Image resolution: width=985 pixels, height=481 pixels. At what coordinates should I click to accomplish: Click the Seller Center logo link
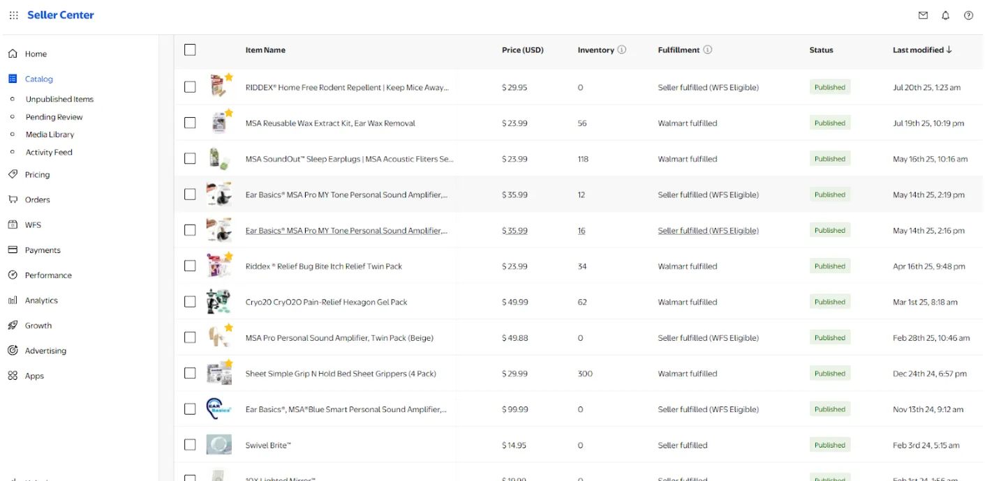coord(61,15)
